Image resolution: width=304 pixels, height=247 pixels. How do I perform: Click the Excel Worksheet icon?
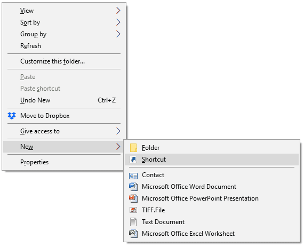(x=133, y=234)
